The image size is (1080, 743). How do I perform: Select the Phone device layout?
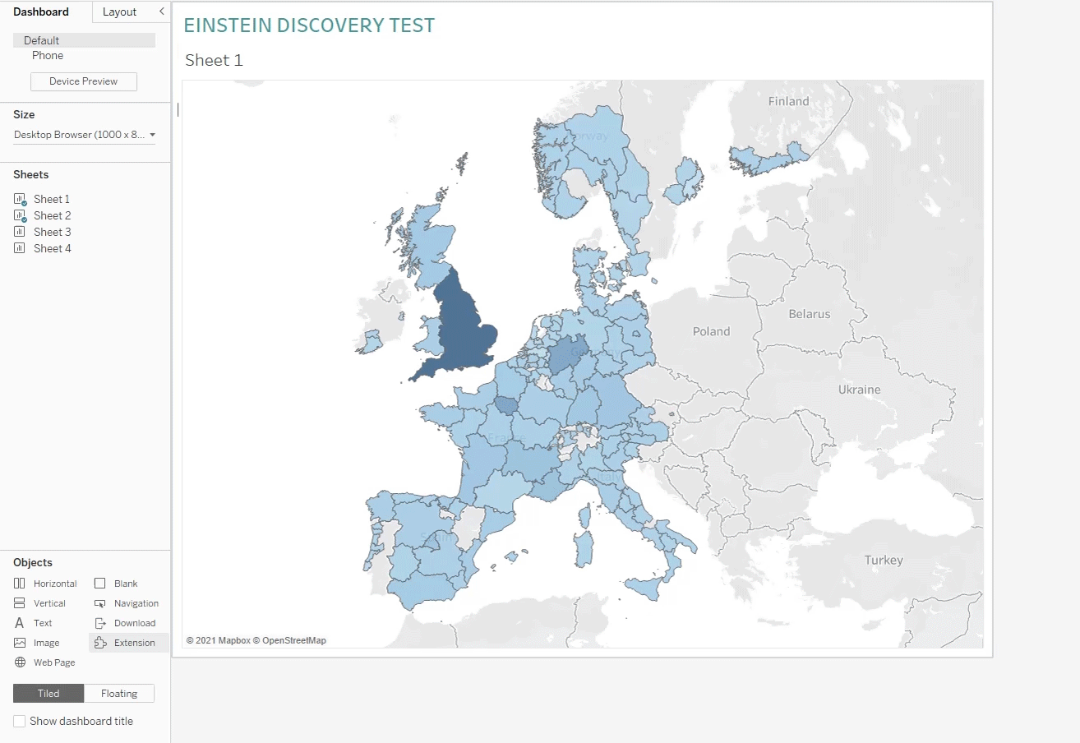tap(48, 55)
